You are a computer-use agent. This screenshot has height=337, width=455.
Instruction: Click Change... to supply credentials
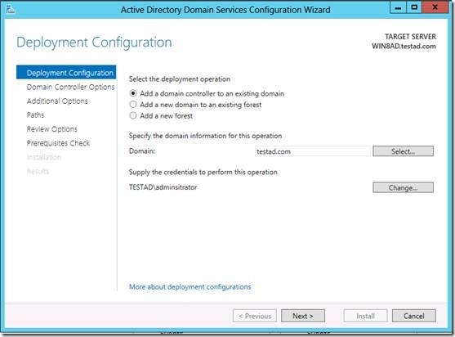(x=403, y=187)
